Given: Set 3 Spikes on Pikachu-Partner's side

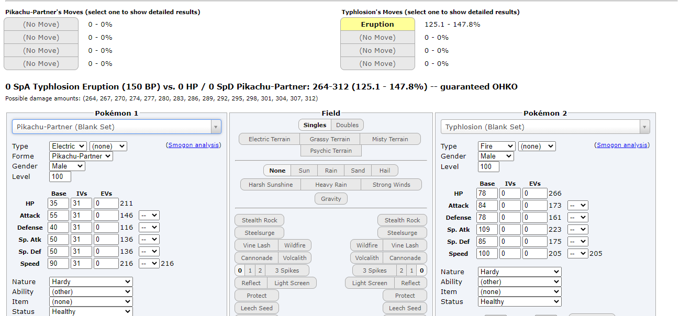Looking at the screenshot, I should pos(287,270).
